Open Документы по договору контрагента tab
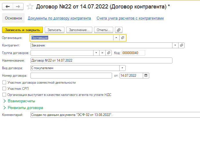The width and height of the screenshot is (200, 143). click(x=59, y=18)
